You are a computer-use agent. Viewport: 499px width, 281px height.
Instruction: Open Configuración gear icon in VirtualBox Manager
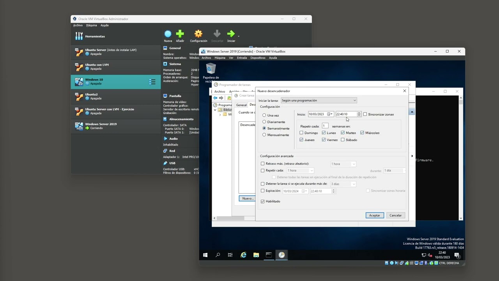[198, 34]
